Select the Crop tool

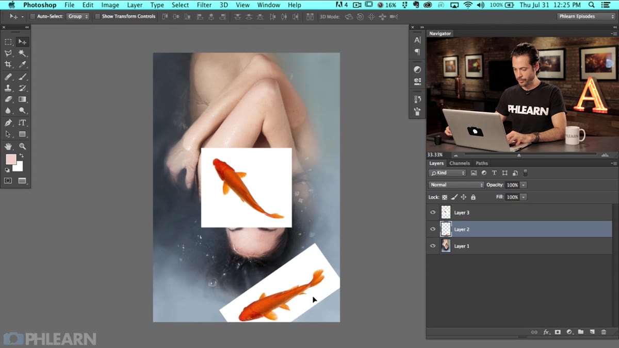tap(8, 65)
